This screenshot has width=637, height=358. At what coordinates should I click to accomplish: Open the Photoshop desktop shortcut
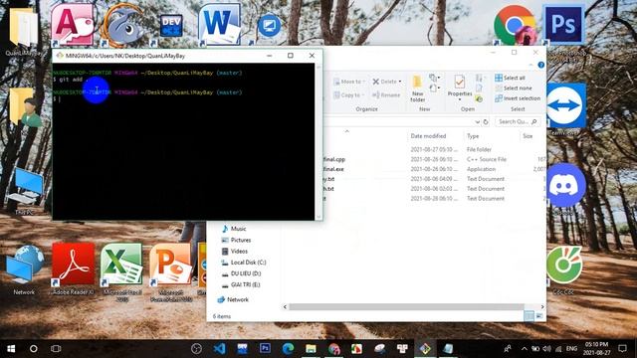563,24
